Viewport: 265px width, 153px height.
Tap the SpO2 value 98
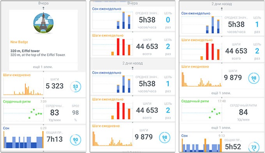tap(75, 112)
